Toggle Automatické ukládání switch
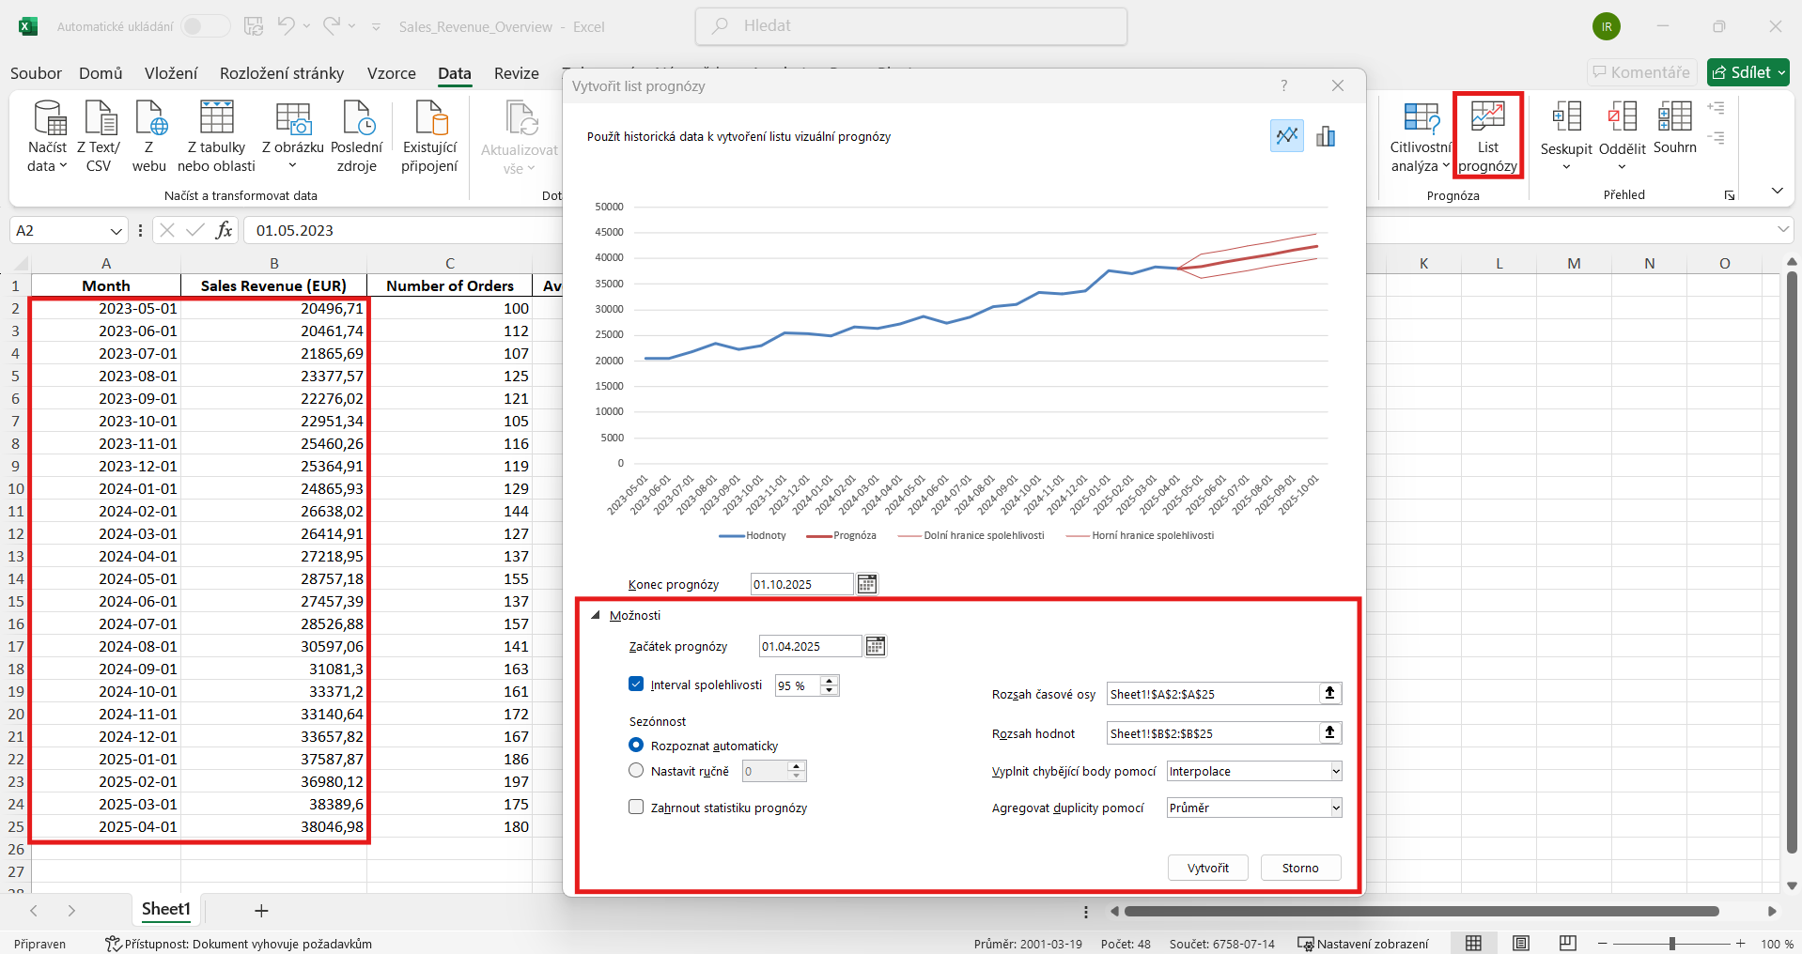 point(205,26)
